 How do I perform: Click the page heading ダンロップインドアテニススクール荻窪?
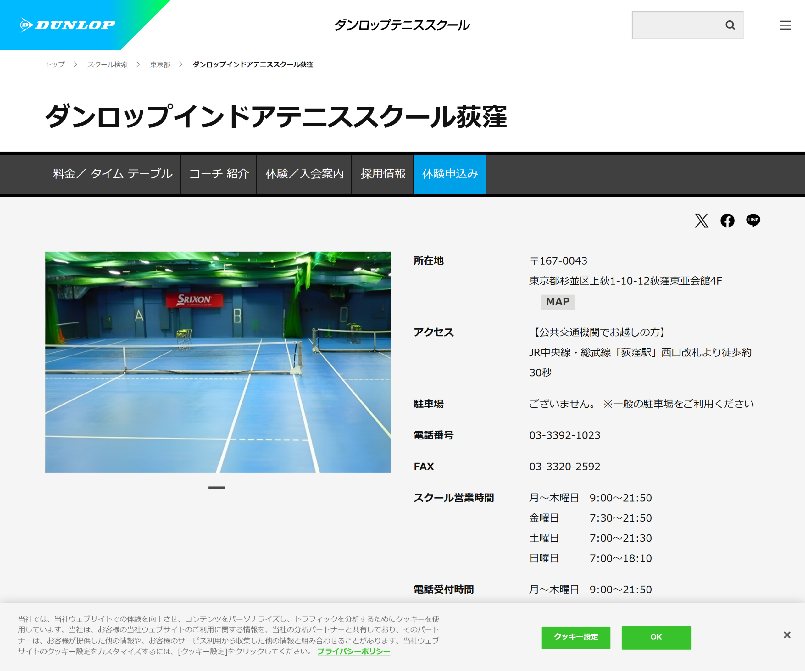click(x=276, y=117)
